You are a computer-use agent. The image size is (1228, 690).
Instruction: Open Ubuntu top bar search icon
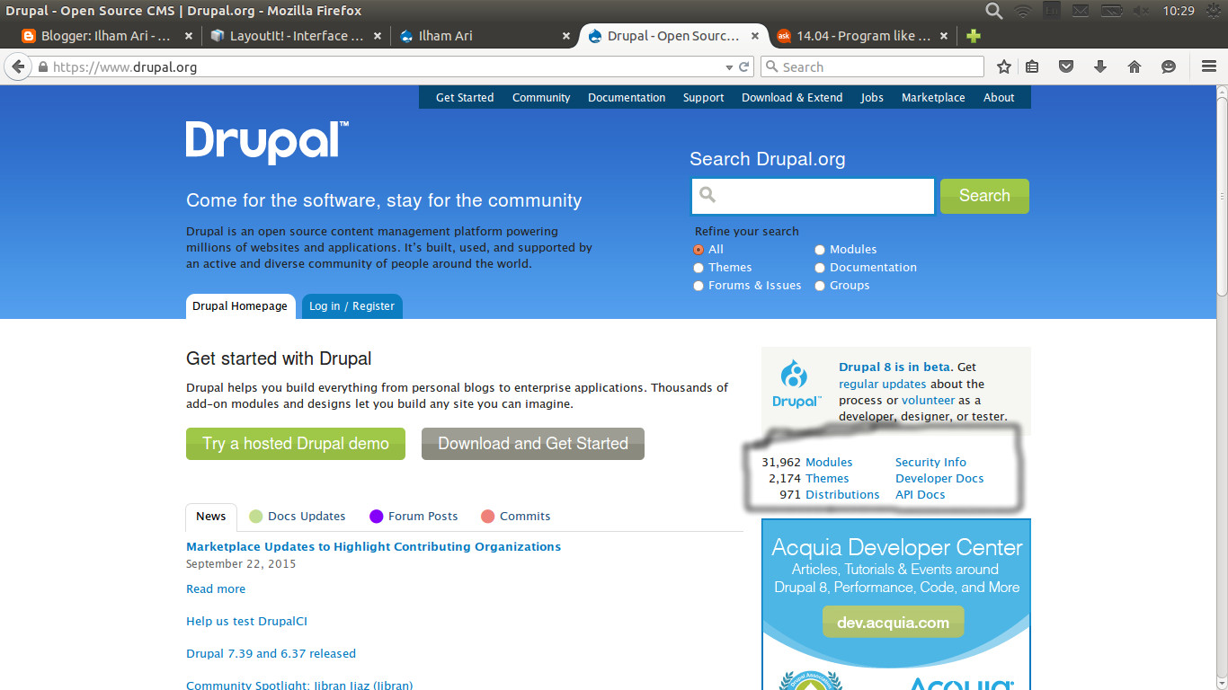point(993,11)
